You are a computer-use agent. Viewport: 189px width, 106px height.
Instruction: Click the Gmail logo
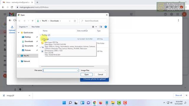[12, 14]
